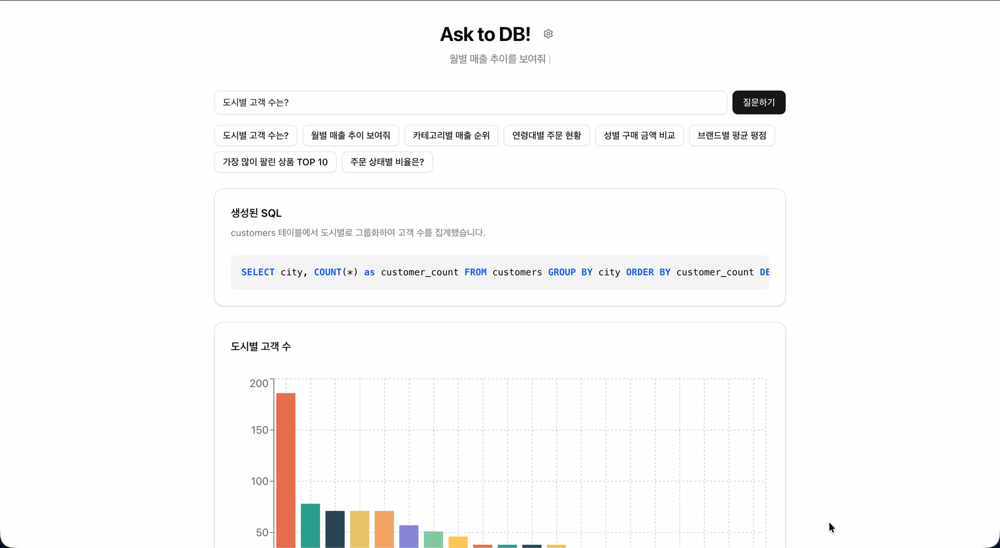This screenshot has height=548, width=1000.
Task: Click inside the question input field
Action: pos(470,102)
